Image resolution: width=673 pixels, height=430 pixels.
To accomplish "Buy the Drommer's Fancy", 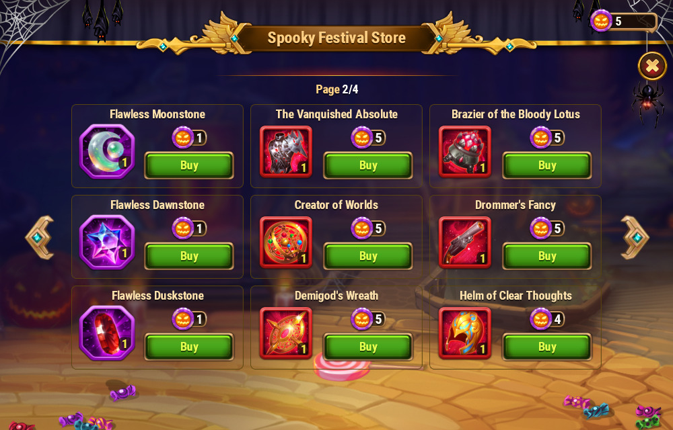I will click(x=547, y=256).
